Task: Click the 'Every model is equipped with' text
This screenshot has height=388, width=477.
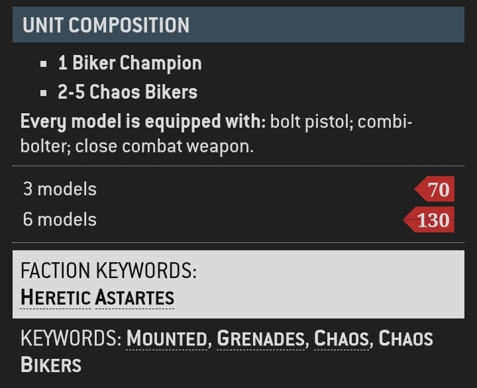Action: click(x=142, y=122)
